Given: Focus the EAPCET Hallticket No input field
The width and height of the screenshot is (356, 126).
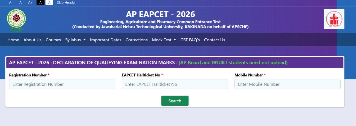Looking at the screenshot, I should (175, 84).
